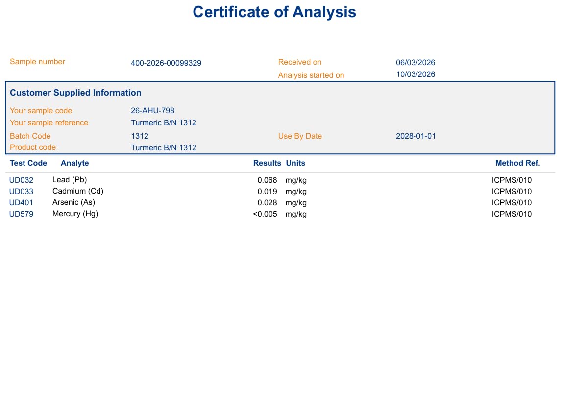Select the mercury result <0.005
Screen dimensions: 562x412
pos(265,214)
